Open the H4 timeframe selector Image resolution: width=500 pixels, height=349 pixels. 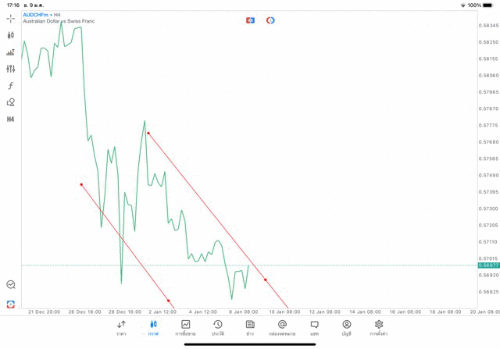tap(10, 119)
